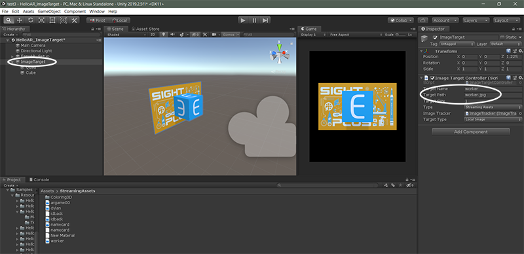Adjust the Game view Scale slider

[x=401, y=35]
